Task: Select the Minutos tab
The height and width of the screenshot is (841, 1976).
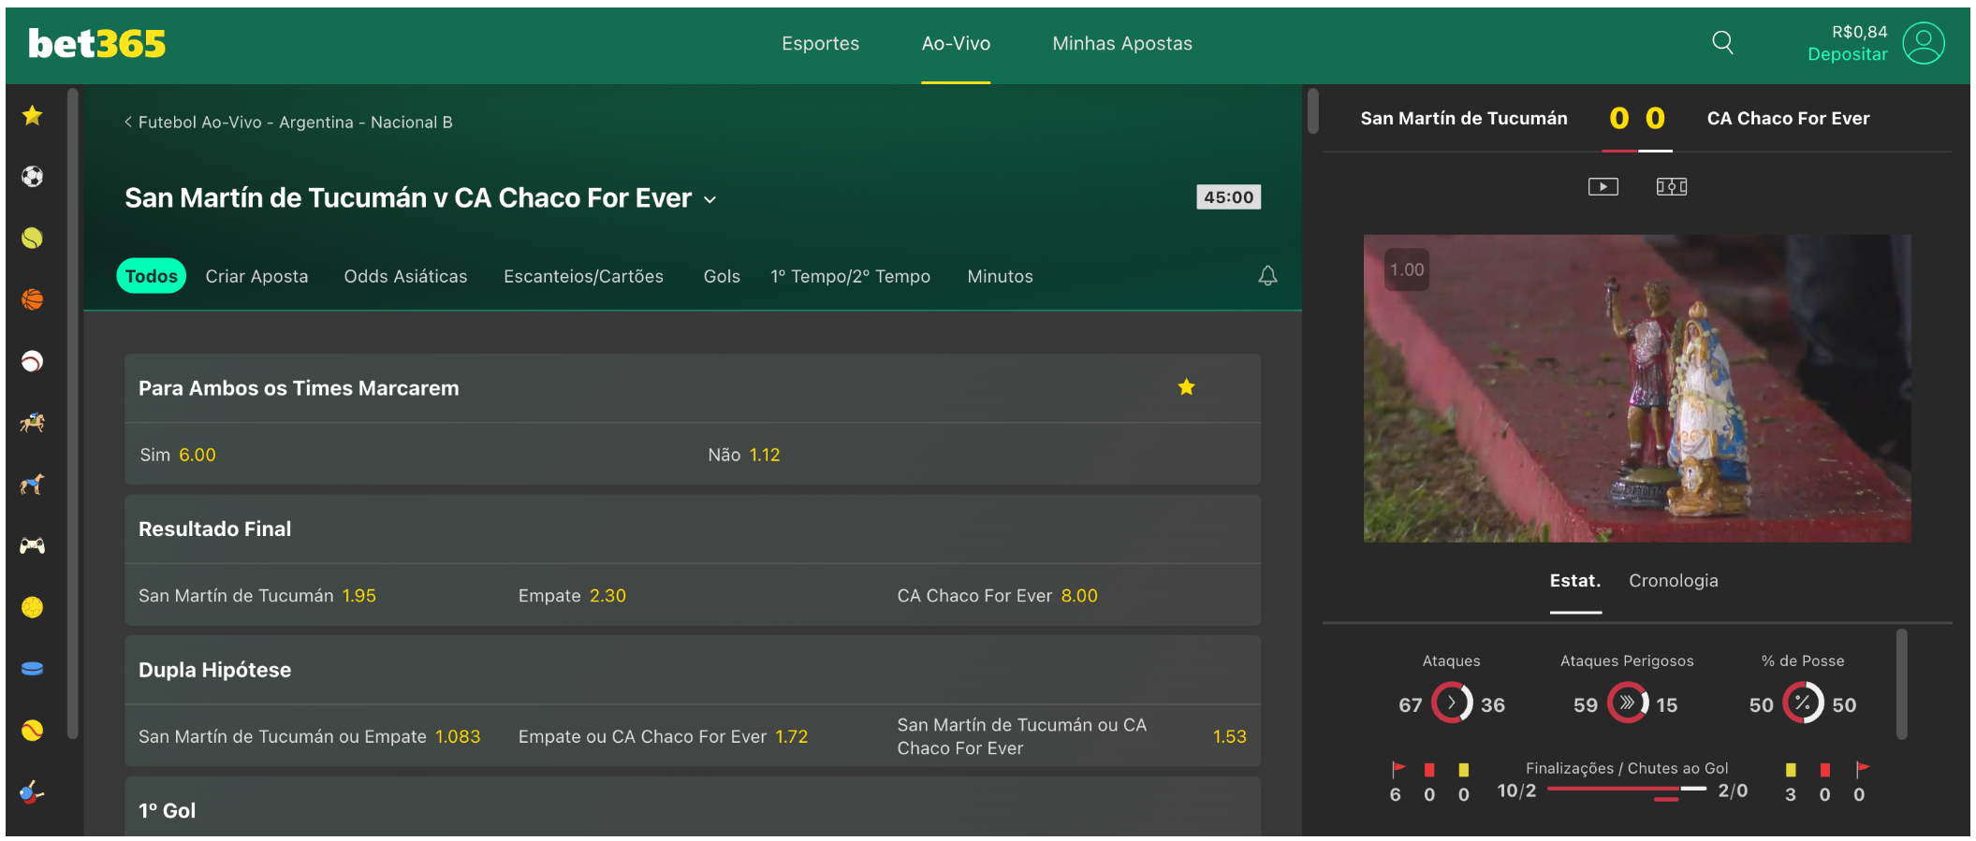Action: pyautogui.click(x=1000, y=276)
